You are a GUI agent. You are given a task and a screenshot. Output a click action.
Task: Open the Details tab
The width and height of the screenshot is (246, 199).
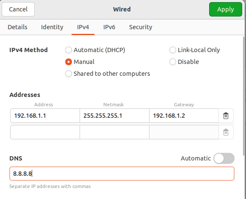[17, 27]
